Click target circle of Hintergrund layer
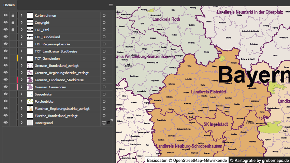Screen dimensions: 290x163 click(x=104, y=123)
